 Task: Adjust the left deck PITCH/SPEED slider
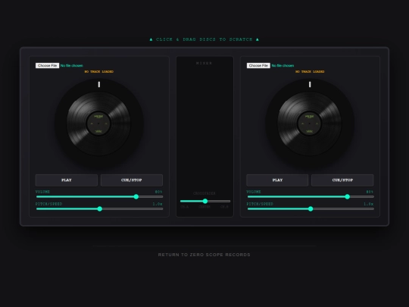99,209
